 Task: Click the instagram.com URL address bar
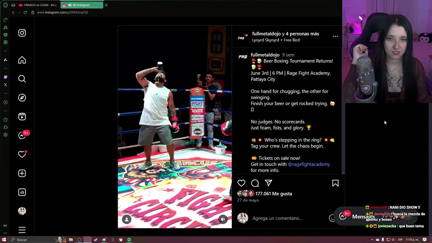62,12
